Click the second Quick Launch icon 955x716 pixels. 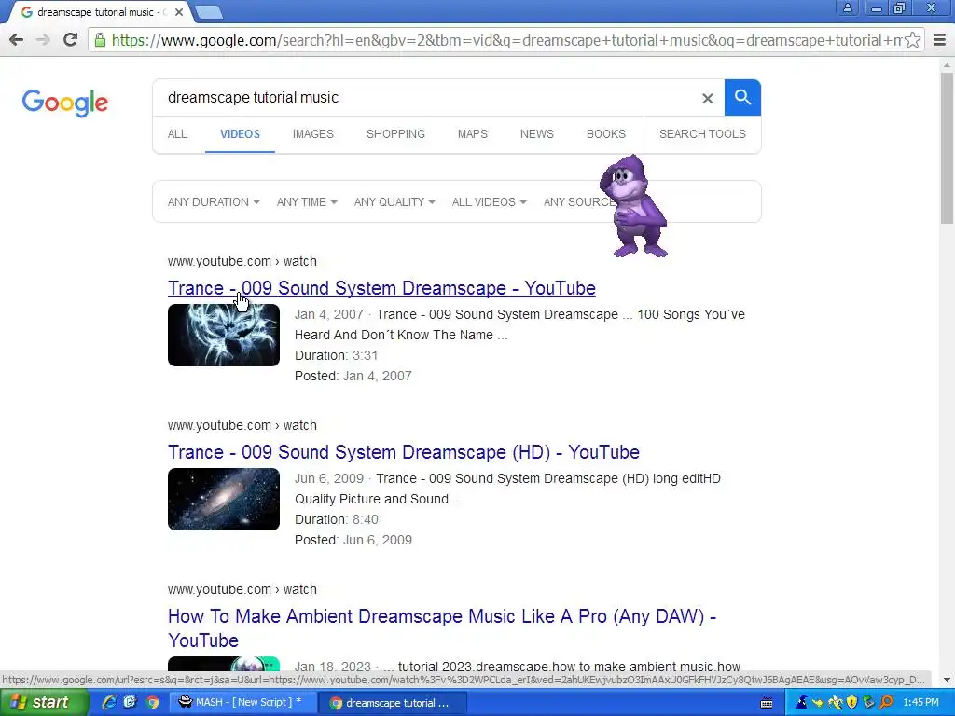(131, 702)
